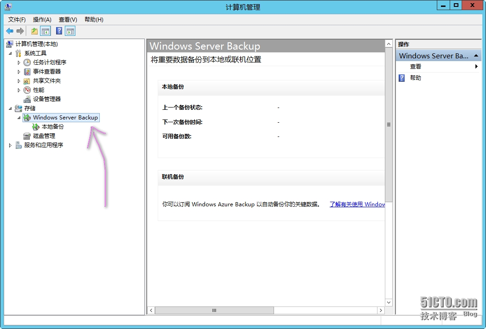The width and height of the screenshot is (486, 329).
Task: Expand the 事件查看器 node
Action: (19, 72)
